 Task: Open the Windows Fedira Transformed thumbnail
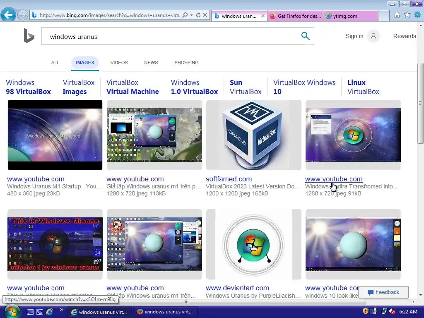[353, 135]
